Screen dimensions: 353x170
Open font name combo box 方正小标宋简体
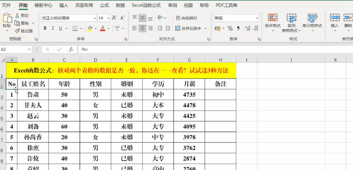(68, 18)
